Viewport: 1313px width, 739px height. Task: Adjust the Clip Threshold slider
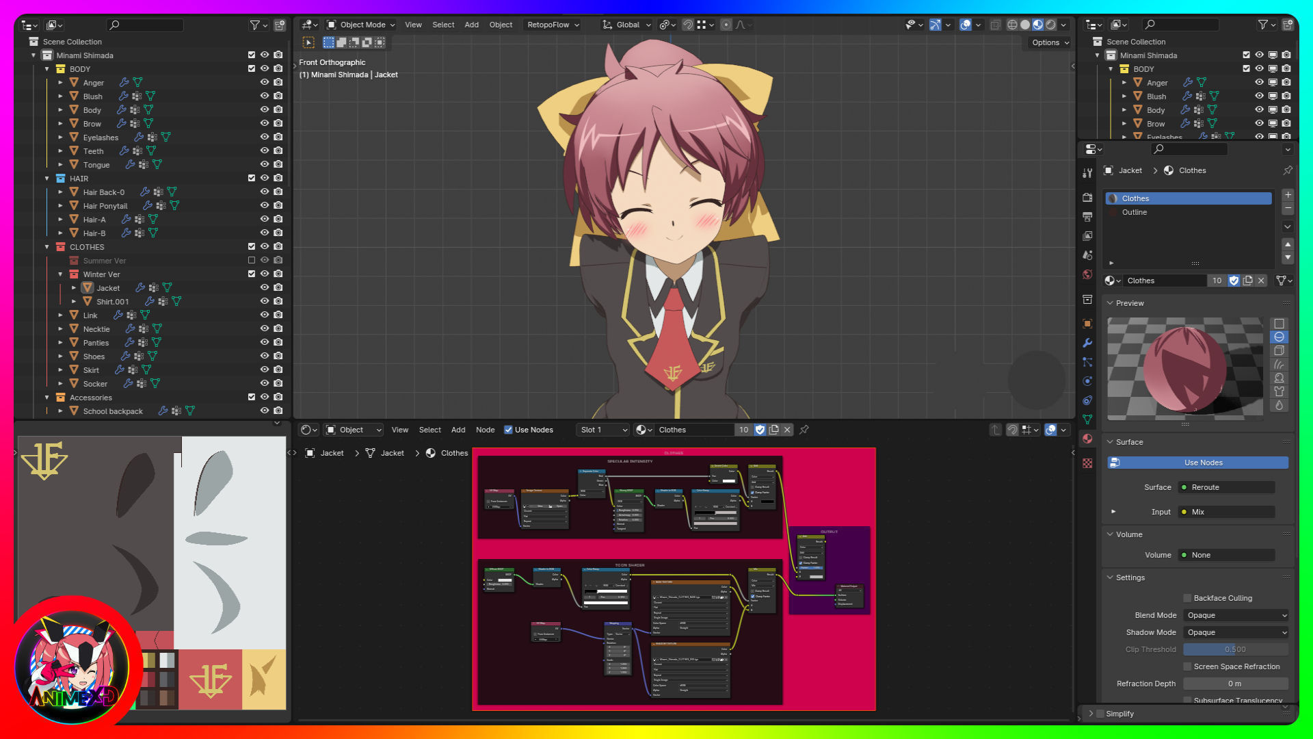(1236, 649)
